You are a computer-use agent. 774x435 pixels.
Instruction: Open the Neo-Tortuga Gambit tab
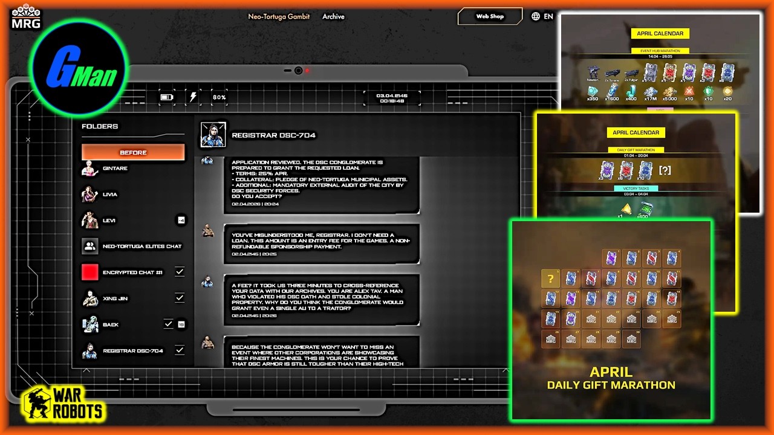coord(279,16)
